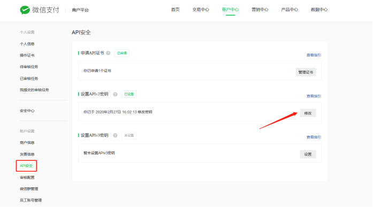The width and height of the screenshot is (373, 207).
Task: Open 审核配置 sidebar item
Action: [x=27, y=177]
